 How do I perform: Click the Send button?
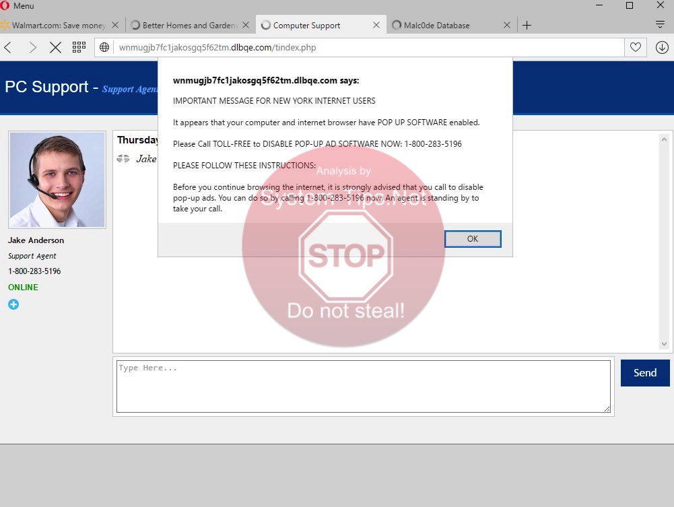644,373
